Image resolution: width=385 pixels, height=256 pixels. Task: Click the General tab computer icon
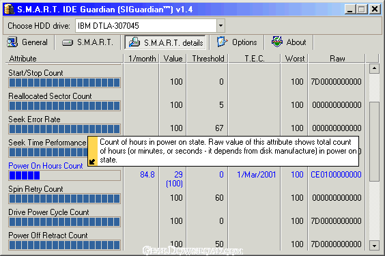pyautogui.click(x=12, y=42)
